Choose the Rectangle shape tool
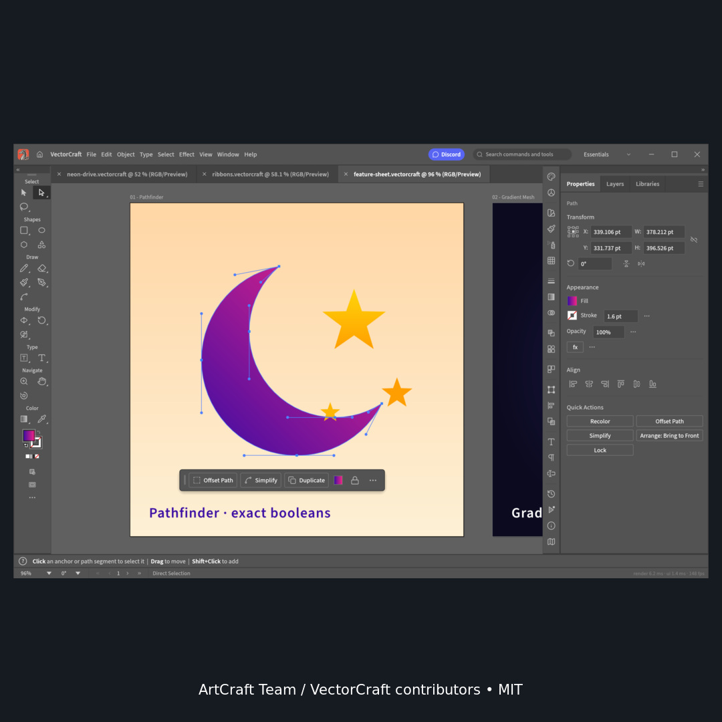This screenshot has height=722, width=722. [x=24, y=230]
